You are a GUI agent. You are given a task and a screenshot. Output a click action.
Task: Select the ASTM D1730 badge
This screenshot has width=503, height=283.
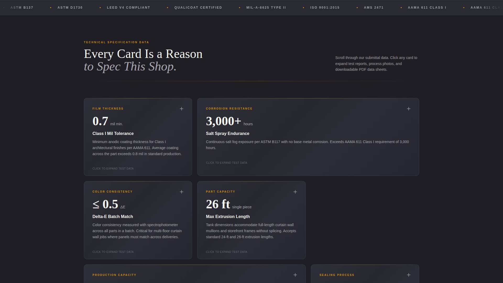click(70, 8)
